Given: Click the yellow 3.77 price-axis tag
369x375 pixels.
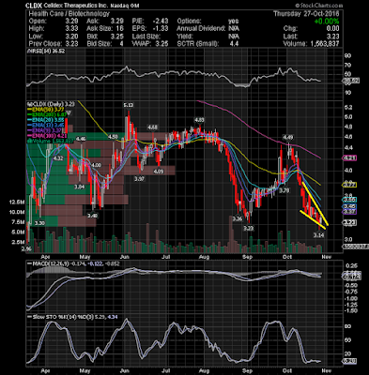Looking at the screenshot, I should pyautogui.click(x=350, y=185).
